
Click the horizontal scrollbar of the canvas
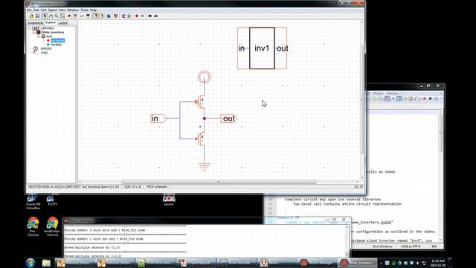tap(219, 182)
